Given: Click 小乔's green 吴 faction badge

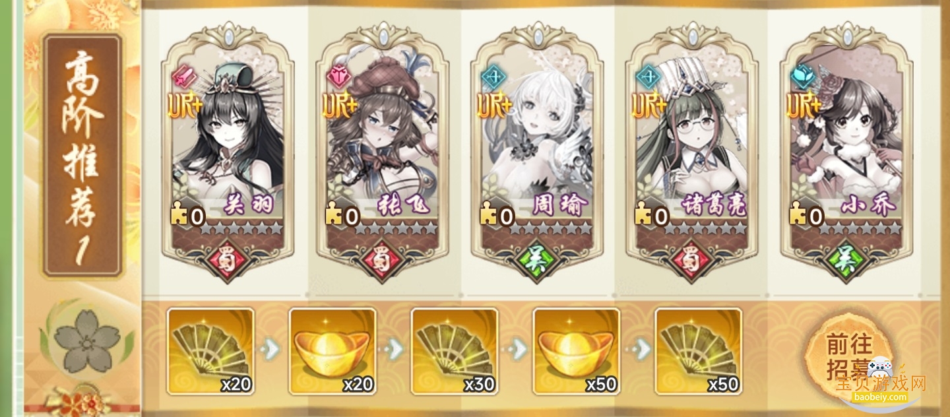Looking at the screenshot, I should point(846,258).
